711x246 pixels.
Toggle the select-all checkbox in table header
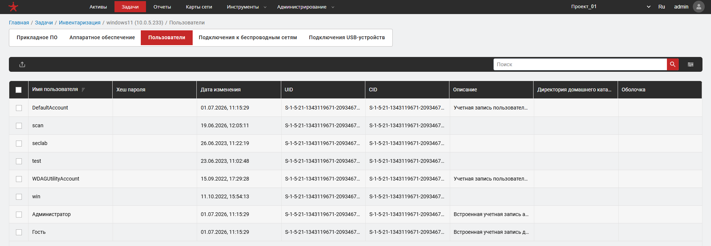(x=19, y=90)
